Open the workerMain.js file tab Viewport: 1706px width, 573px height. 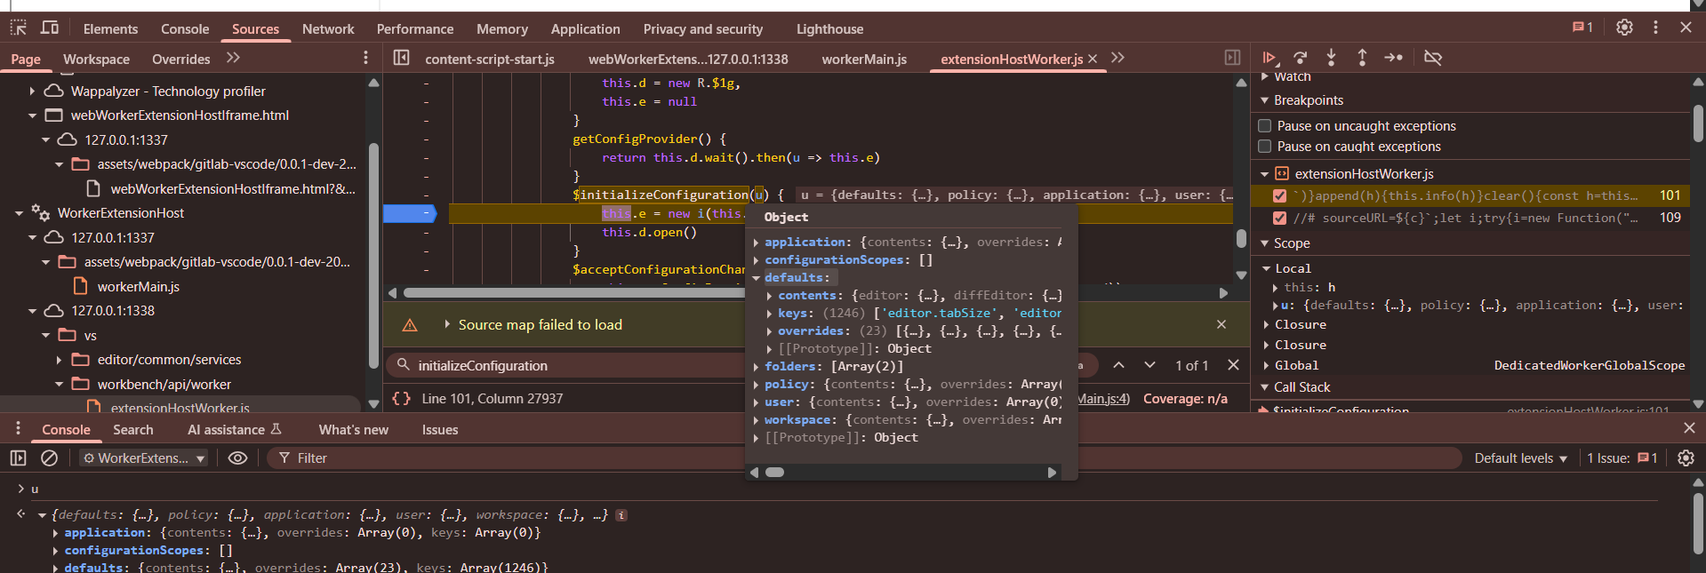864,59
